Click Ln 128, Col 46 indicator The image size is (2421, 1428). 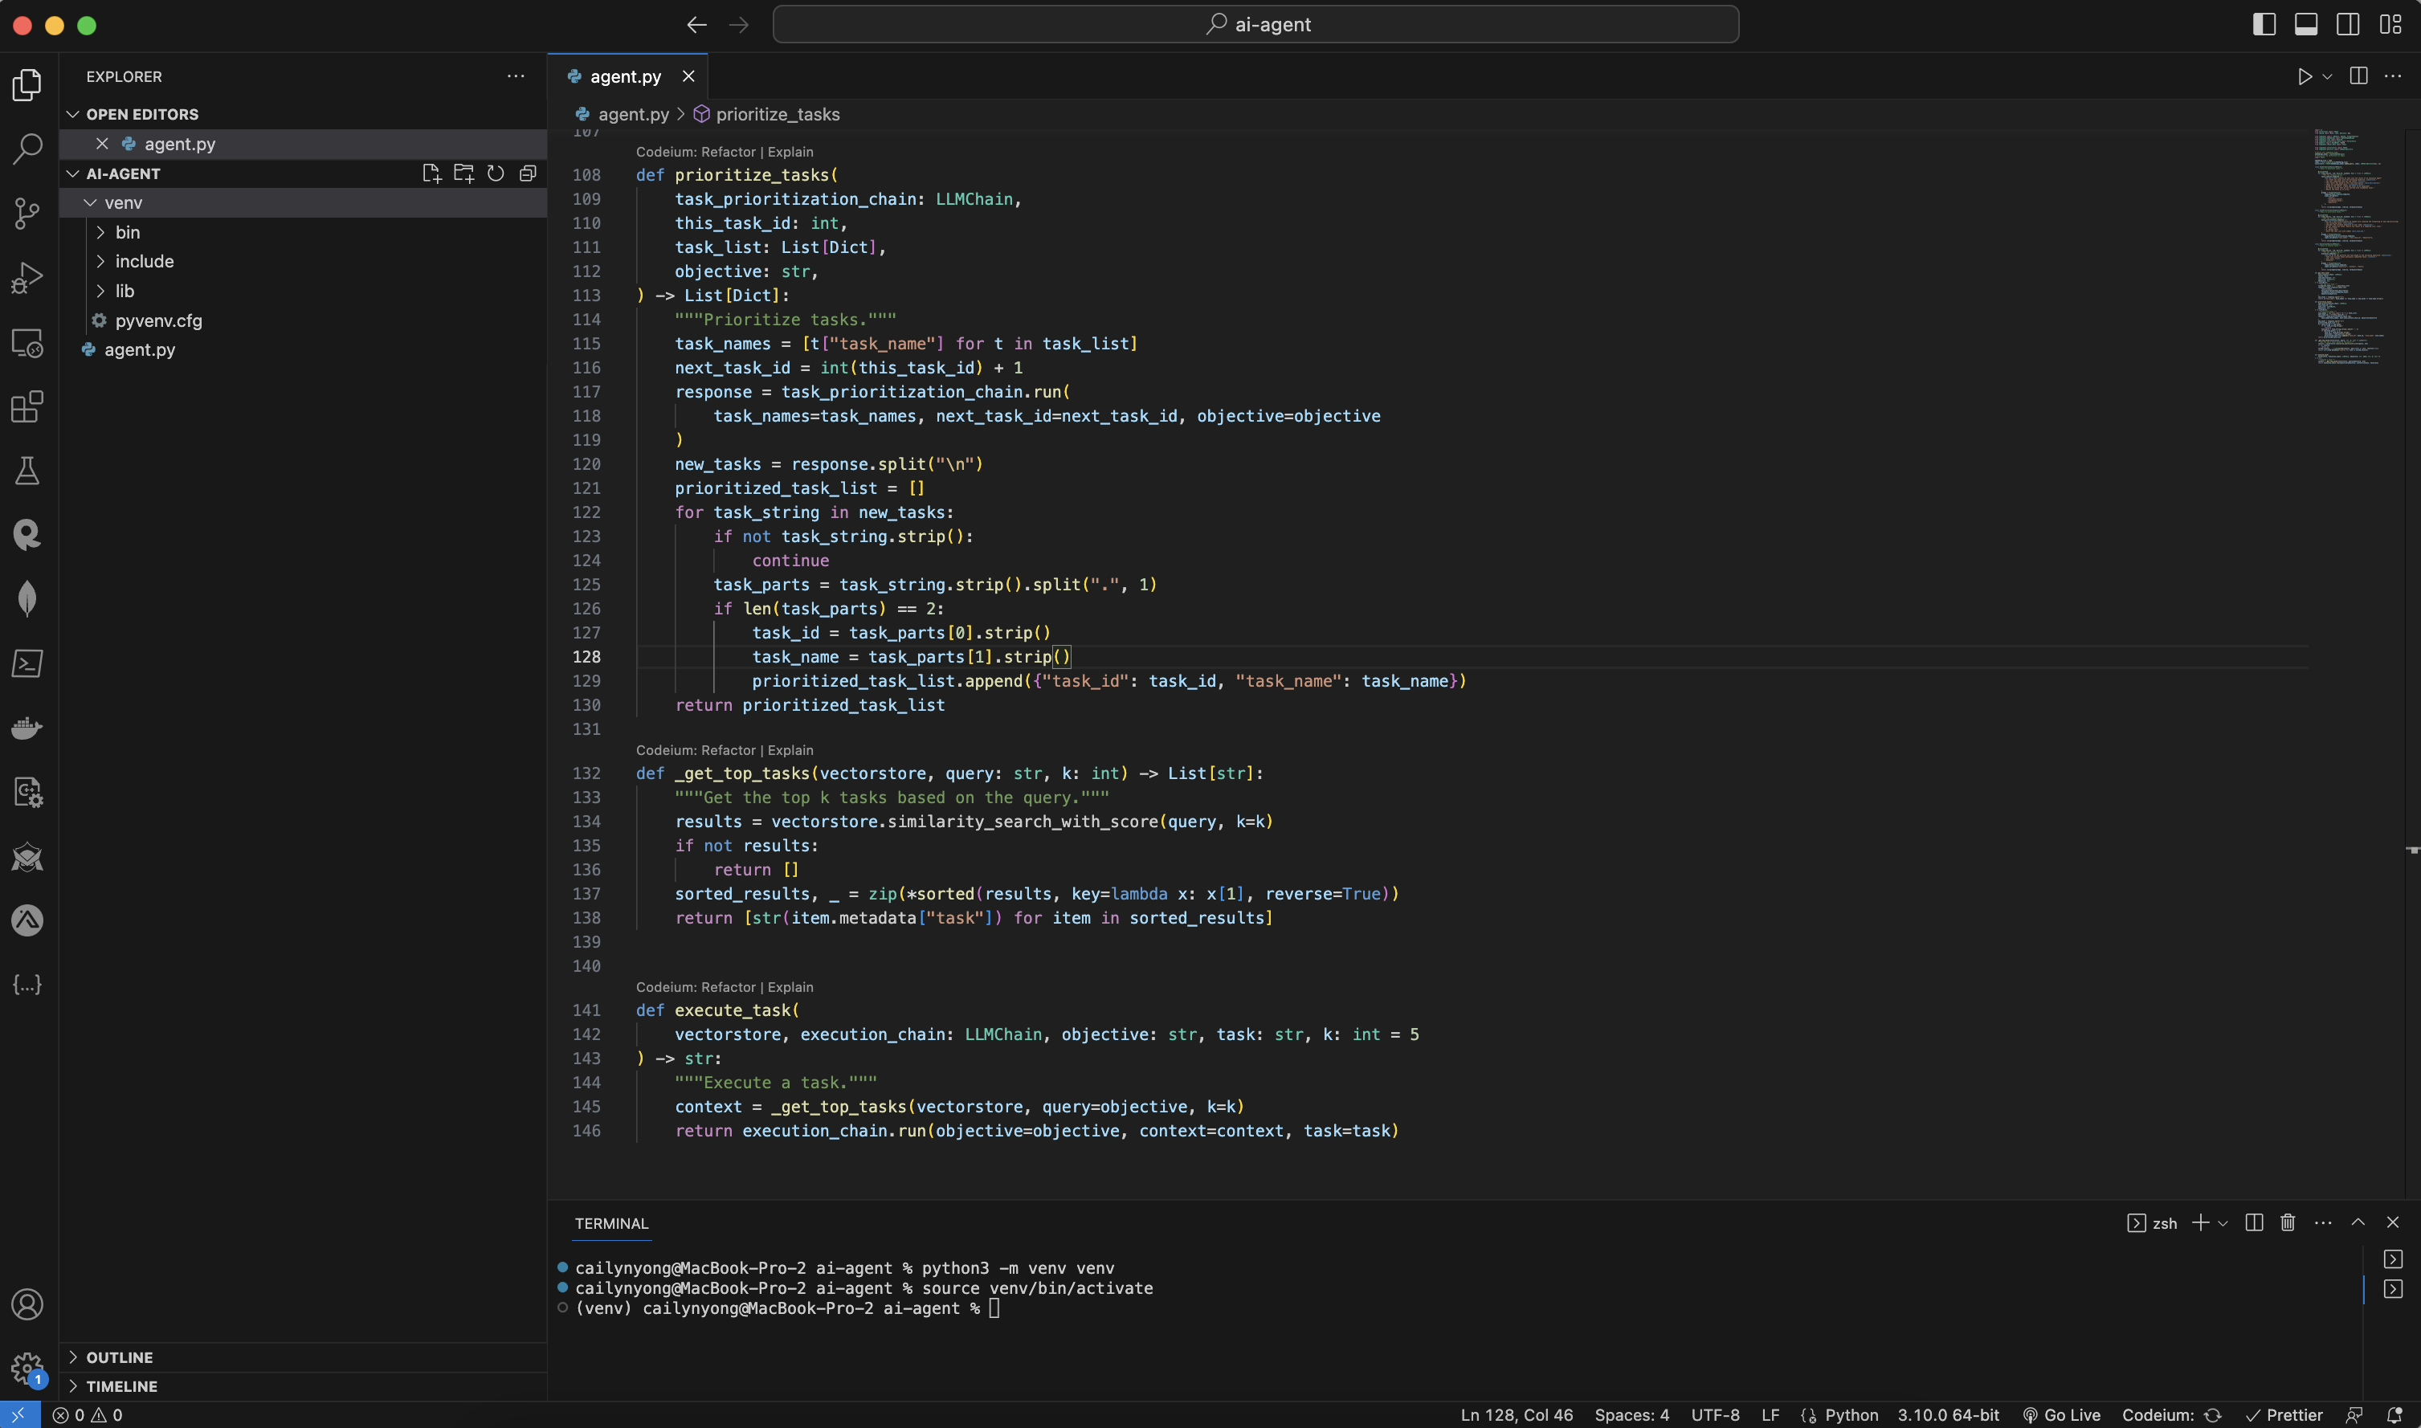[x=1517, y=1414]
